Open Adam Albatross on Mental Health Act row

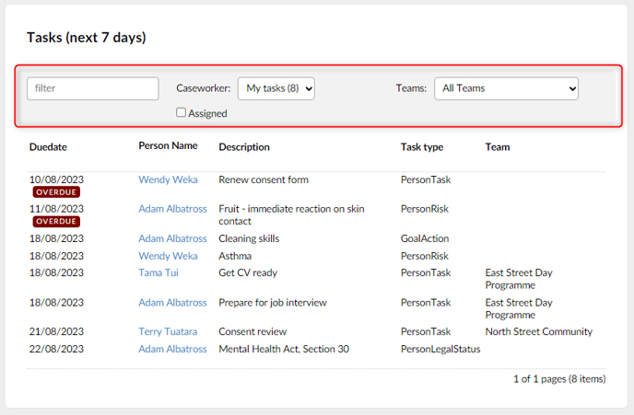(172, 349)
